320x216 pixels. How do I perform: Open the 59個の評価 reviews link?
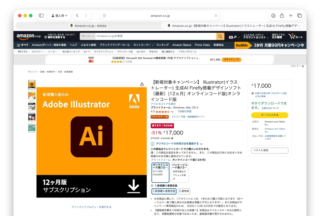pyautogui.click(x=184, y=111)
